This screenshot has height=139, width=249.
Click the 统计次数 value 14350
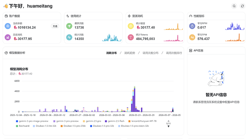click(79, 39)
